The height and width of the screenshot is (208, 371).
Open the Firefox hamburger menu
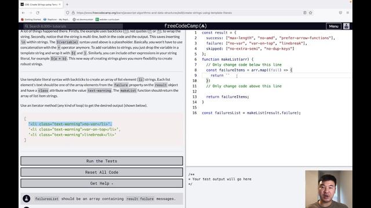coord(348,13)
